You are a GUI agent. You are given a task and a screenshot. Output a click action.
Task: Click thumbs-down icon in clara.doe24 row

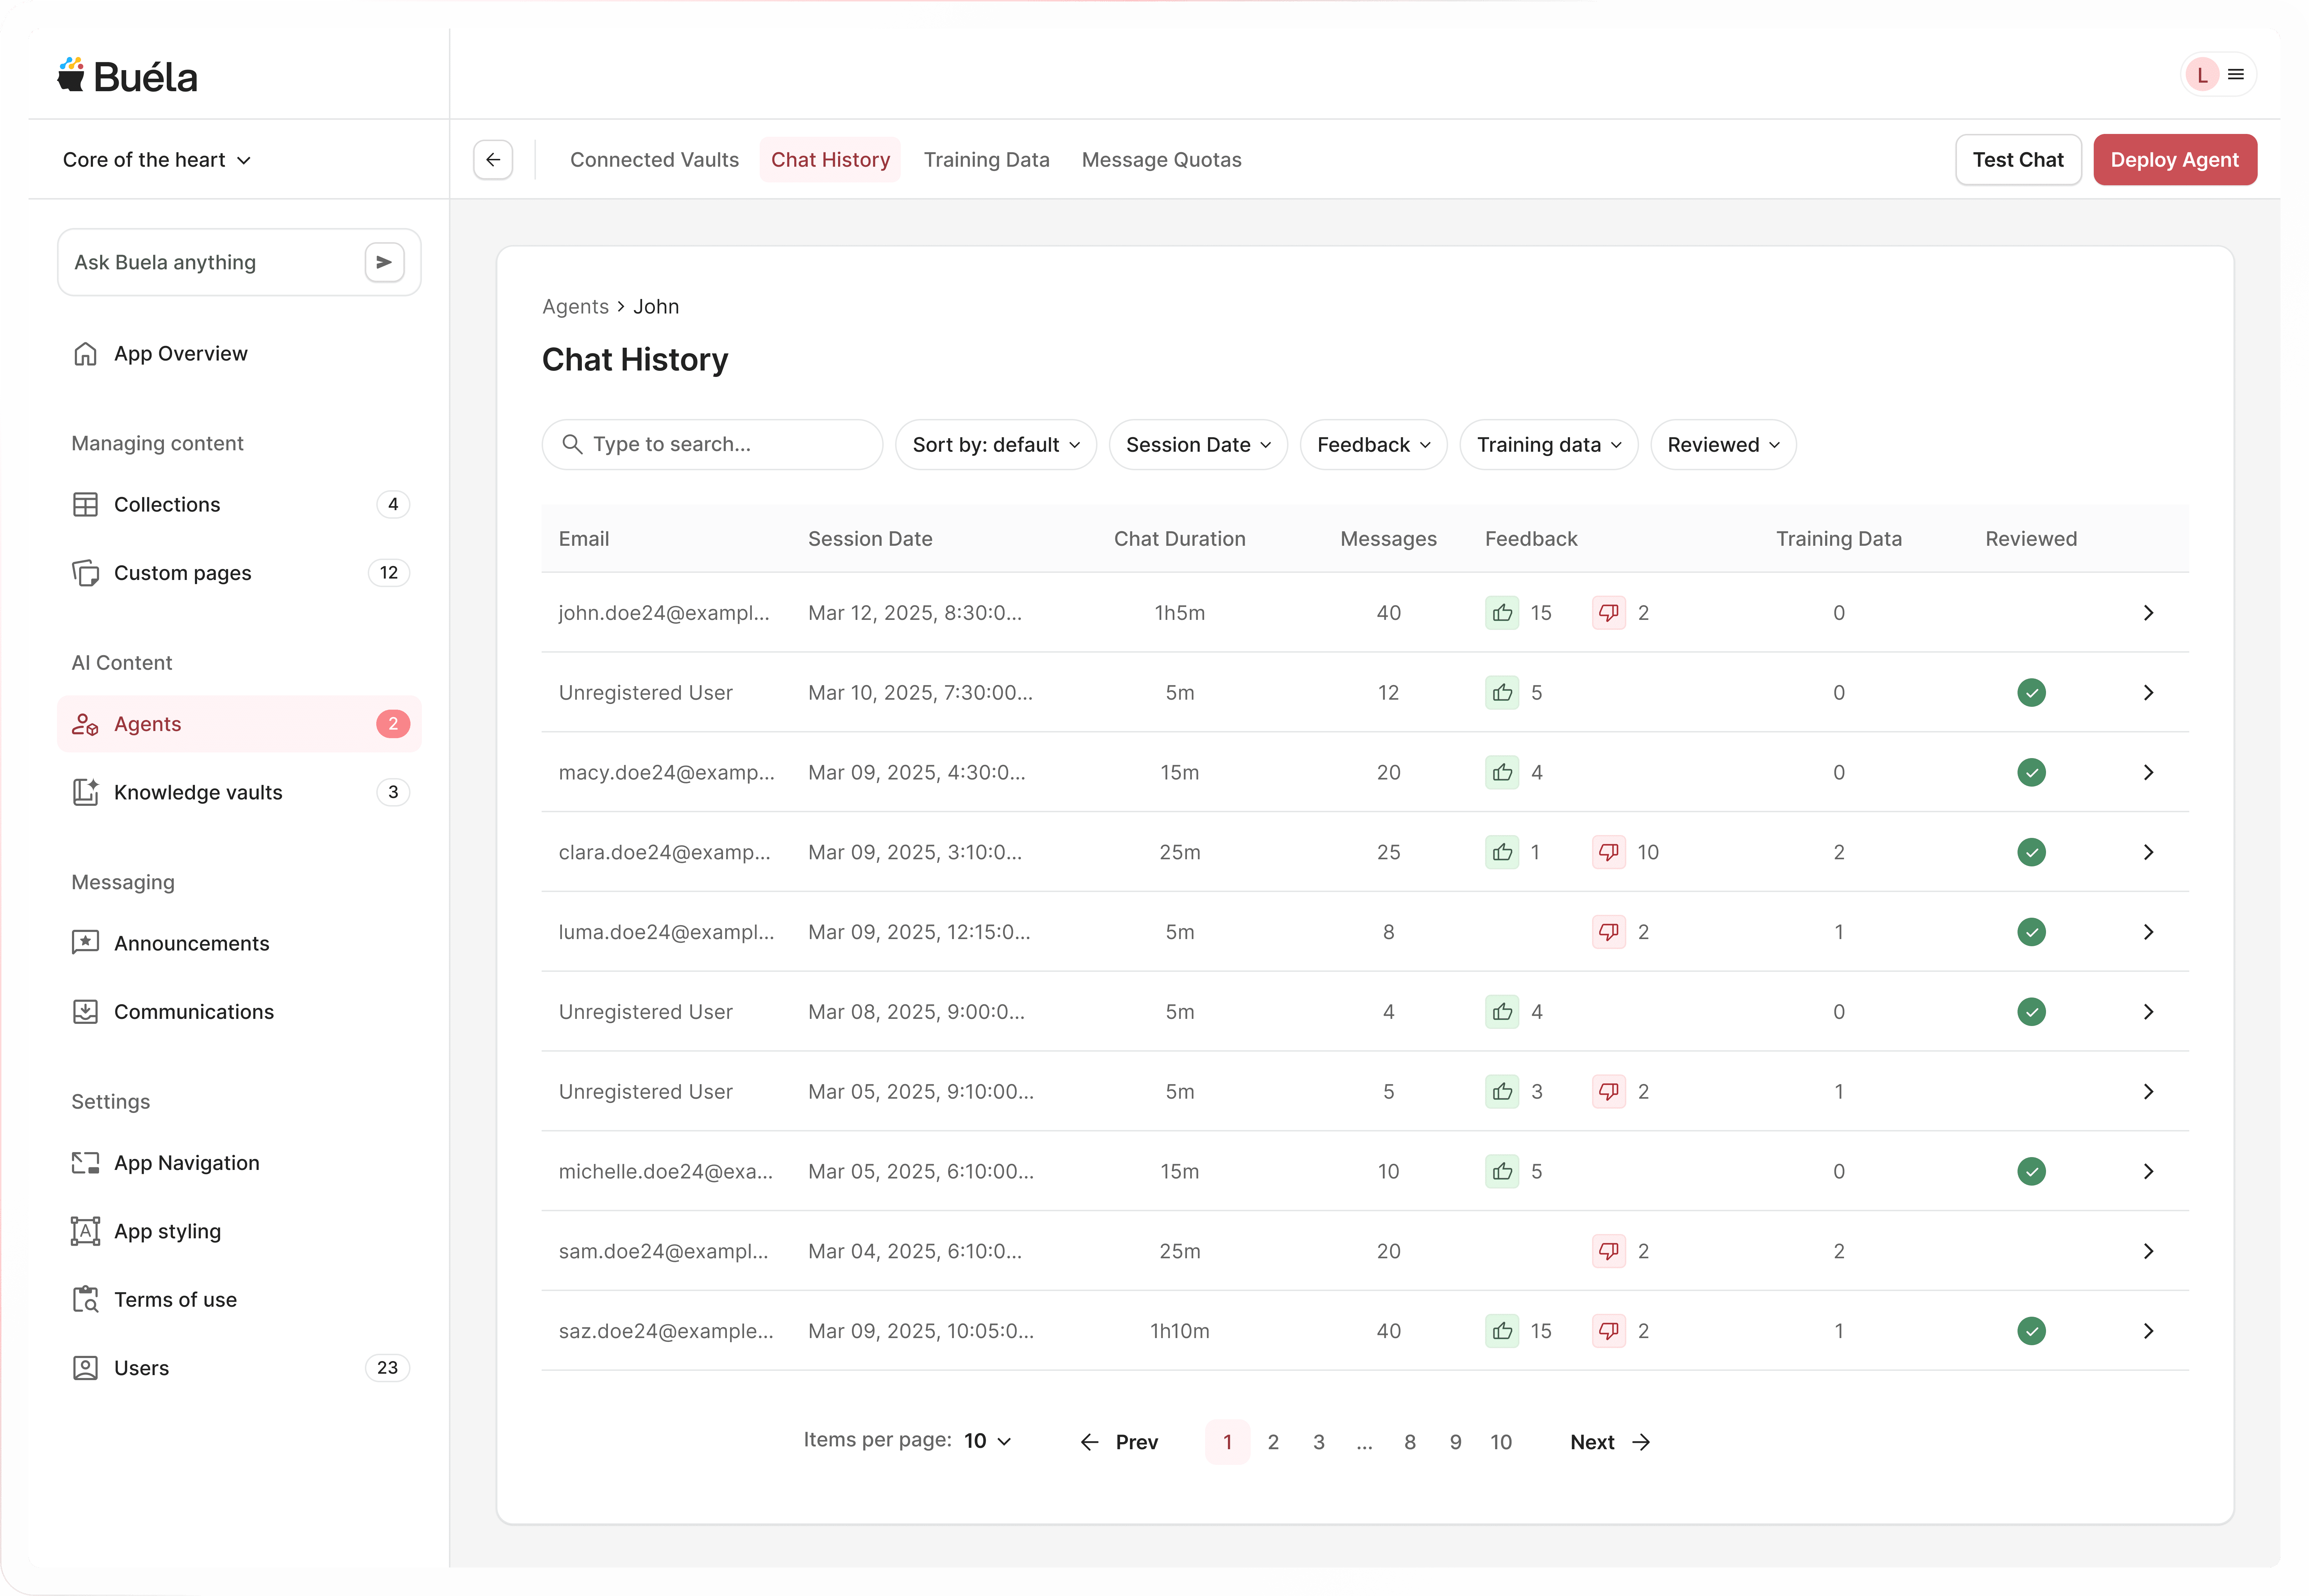[x=1608, y=852]
